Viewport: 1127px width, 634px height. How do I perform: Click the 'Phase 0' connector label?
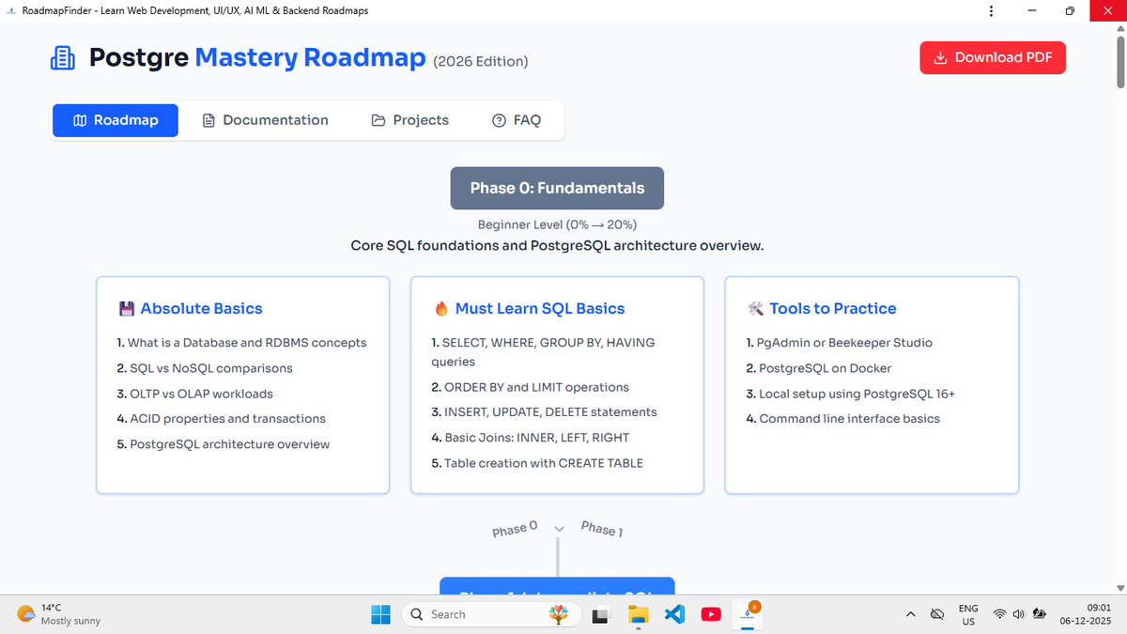(515, 529)
